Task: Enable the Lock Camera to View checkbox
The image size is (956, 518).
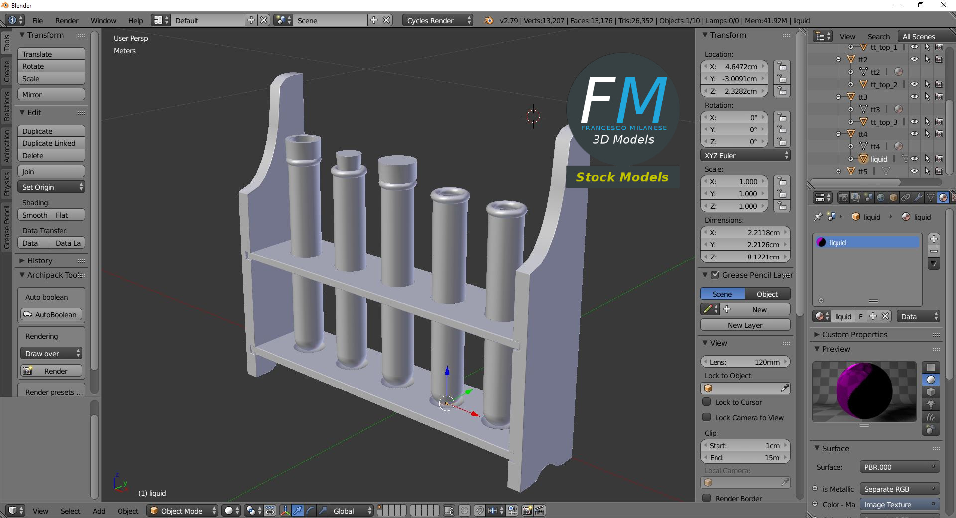Action: (x=707, y=418)
